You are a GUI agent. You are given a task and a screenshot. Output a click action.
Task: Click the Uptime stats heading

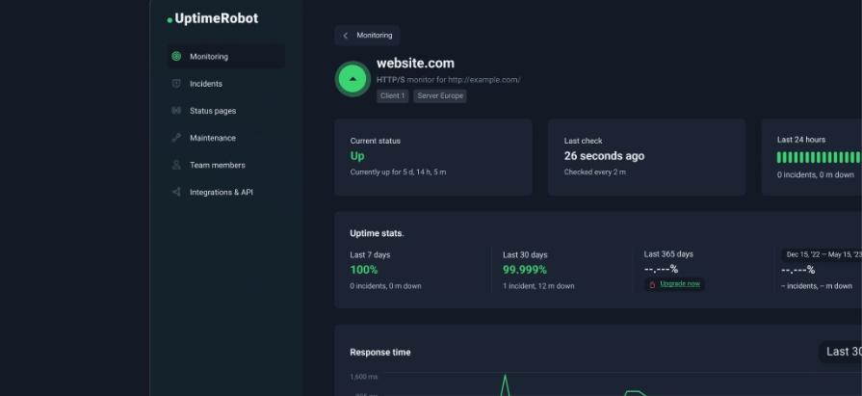tap(377, 233)
